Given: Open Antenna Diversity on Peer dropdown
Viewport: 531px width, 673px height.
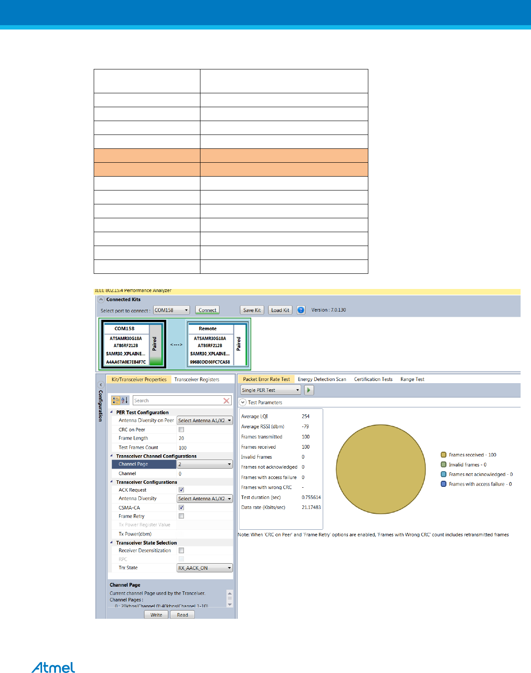Looking at the screenshot, I should click(205, 420).
